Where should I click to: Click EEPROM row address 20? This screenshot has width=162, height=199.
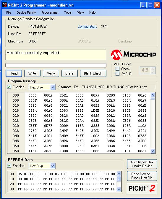pos(12,184)
